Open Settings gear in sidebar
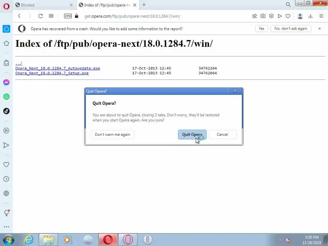 (6, 193)
